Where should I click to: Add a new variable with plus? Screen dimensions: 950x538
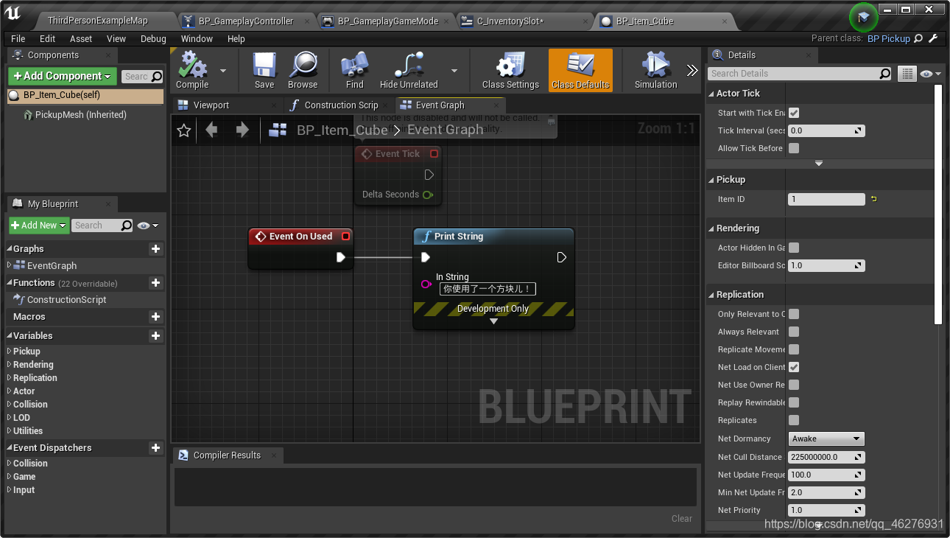pyautogui.click(x=155, y=336)
